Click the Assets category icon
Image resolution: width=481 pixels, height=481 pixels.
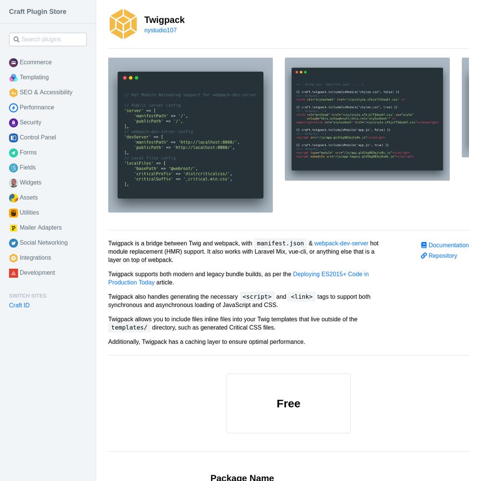coord(13,198)
